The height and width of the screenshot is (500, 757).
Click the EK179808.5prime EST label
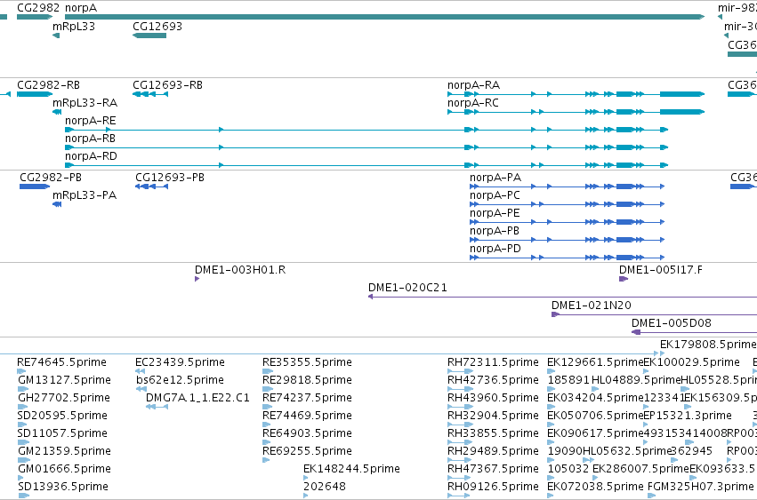point(708,345)
